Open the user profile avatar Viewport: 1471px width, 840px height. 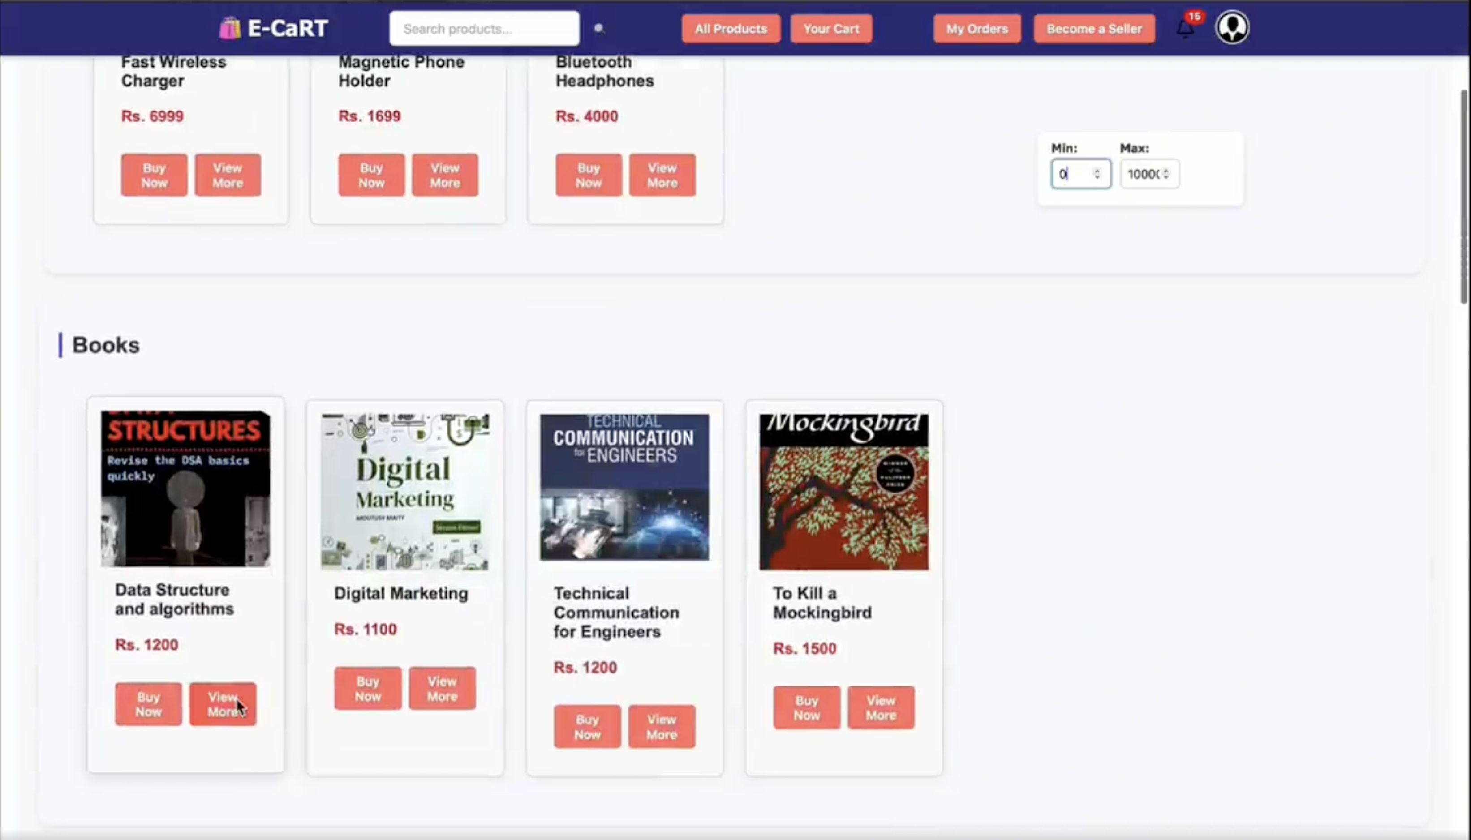[1232, 28]
